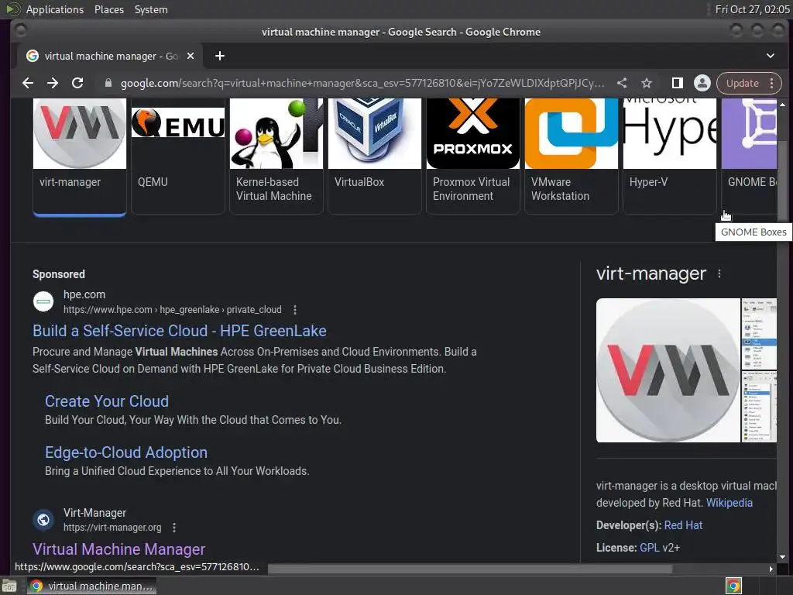Click the vertical scrollbar up arrow
This screenshot has height=595, width=793.
point(782,105)
